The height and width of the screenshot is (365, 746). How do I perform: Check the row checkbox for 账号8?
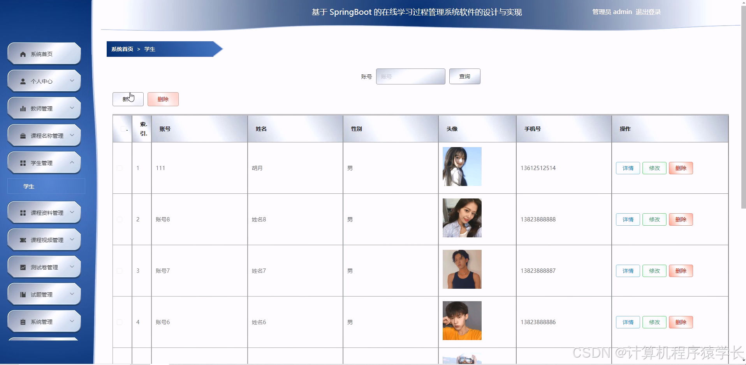120,219
